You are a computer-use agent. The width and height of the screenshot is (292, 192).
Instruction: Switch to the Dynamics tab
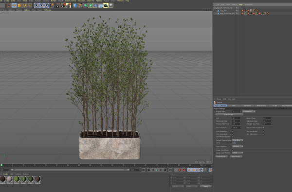[x=247, y=105]
